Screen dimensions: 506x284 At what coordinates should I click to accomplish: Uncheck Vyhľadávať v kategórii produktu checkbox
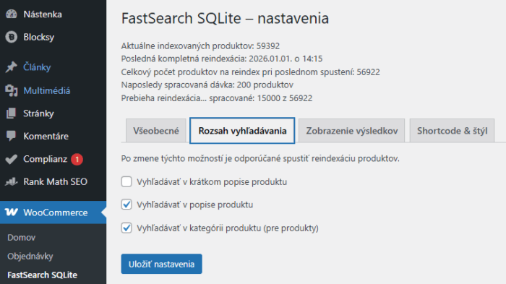126,228
